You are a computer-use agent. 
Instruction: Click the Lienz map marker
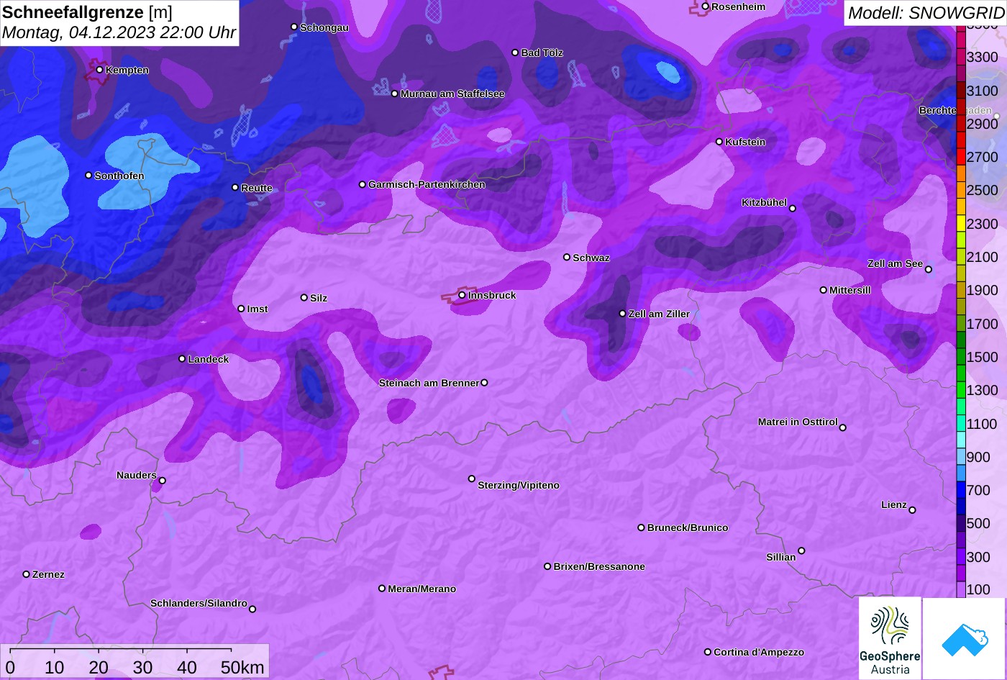click(912, 510)
